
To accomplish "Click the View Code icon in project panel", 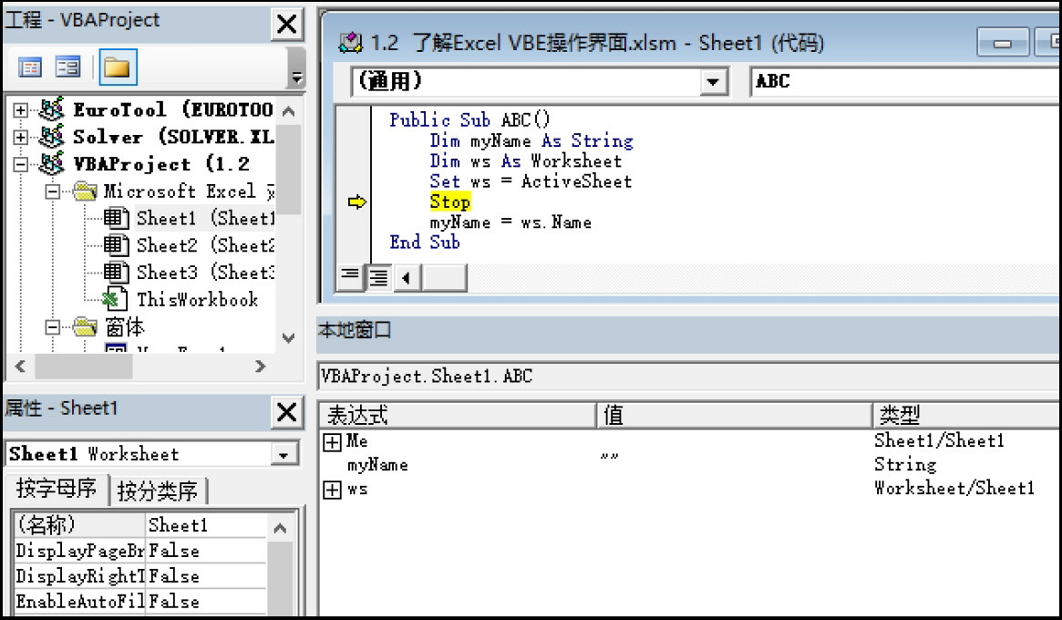I will [x=30, y=67].
